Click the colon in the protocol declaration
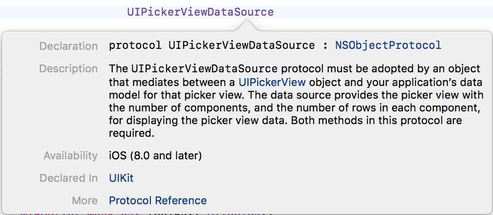 tap(325, 45)
